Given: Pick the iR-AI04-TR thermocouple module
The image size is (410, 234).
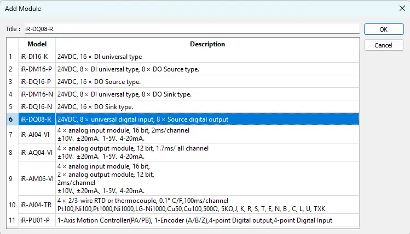Looking at the screenshot, I should (x=37, y=205).
